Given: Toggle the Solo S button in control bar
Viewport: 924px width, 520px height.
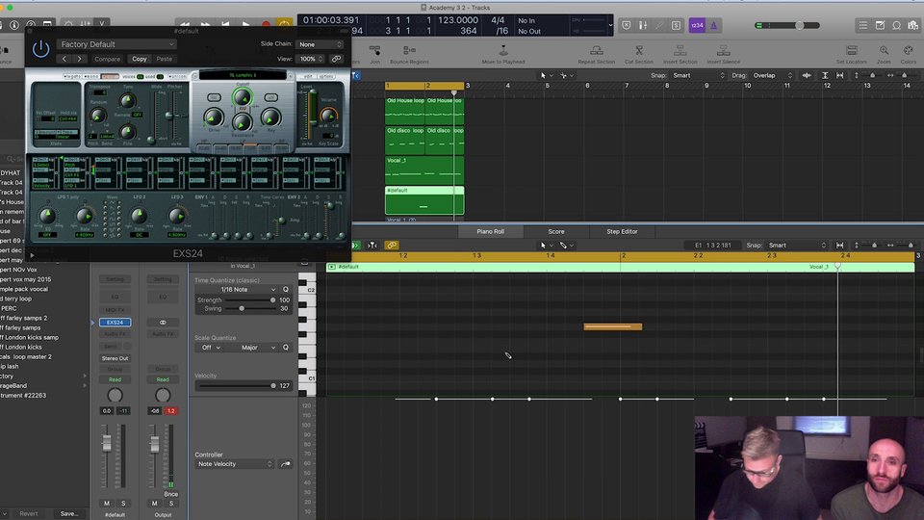Looking at the screenshot, I should tap(676, 25).
